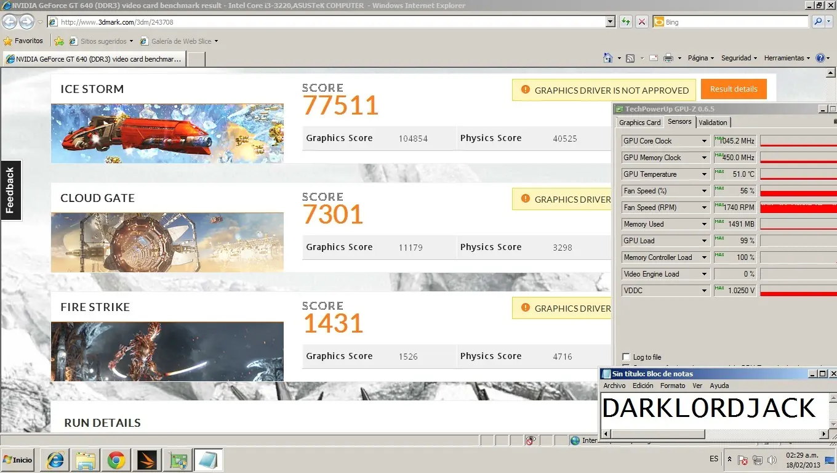The width and height of the screenshot is (837, 473).
Task: Open Notepad Ver menu
Action: pos(697,386)
